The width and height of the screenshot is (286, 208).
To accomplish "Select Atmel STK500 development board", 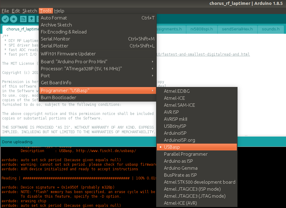I will coord(197,182).
